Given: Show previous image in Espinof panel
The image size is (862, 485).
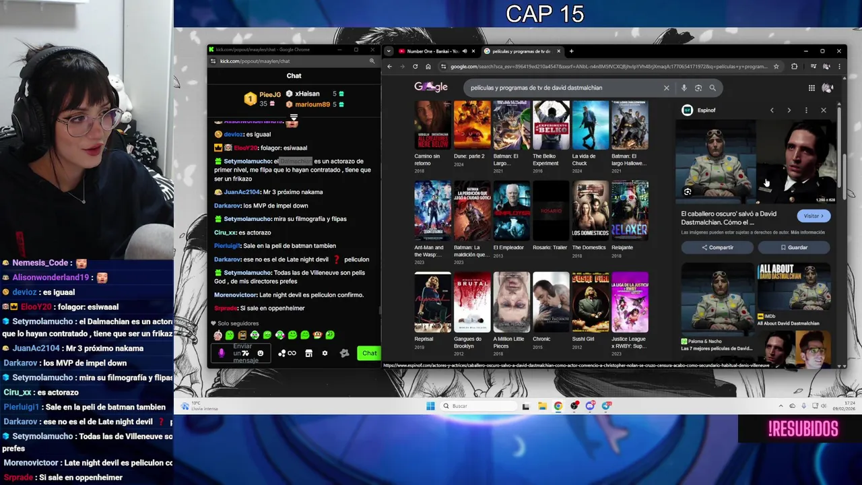Looking at the screenshot, I should 772,110.
